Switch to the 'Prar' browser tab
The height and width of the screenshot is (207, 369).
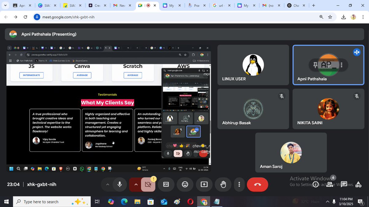197,6
